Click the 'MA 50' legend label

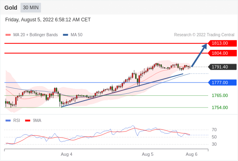click(x=77, y=35)
